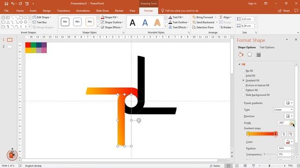Click the gradient Position field
Image resolution: width=300 pixels, height=168 pixels.
click(x=284, y=148)
